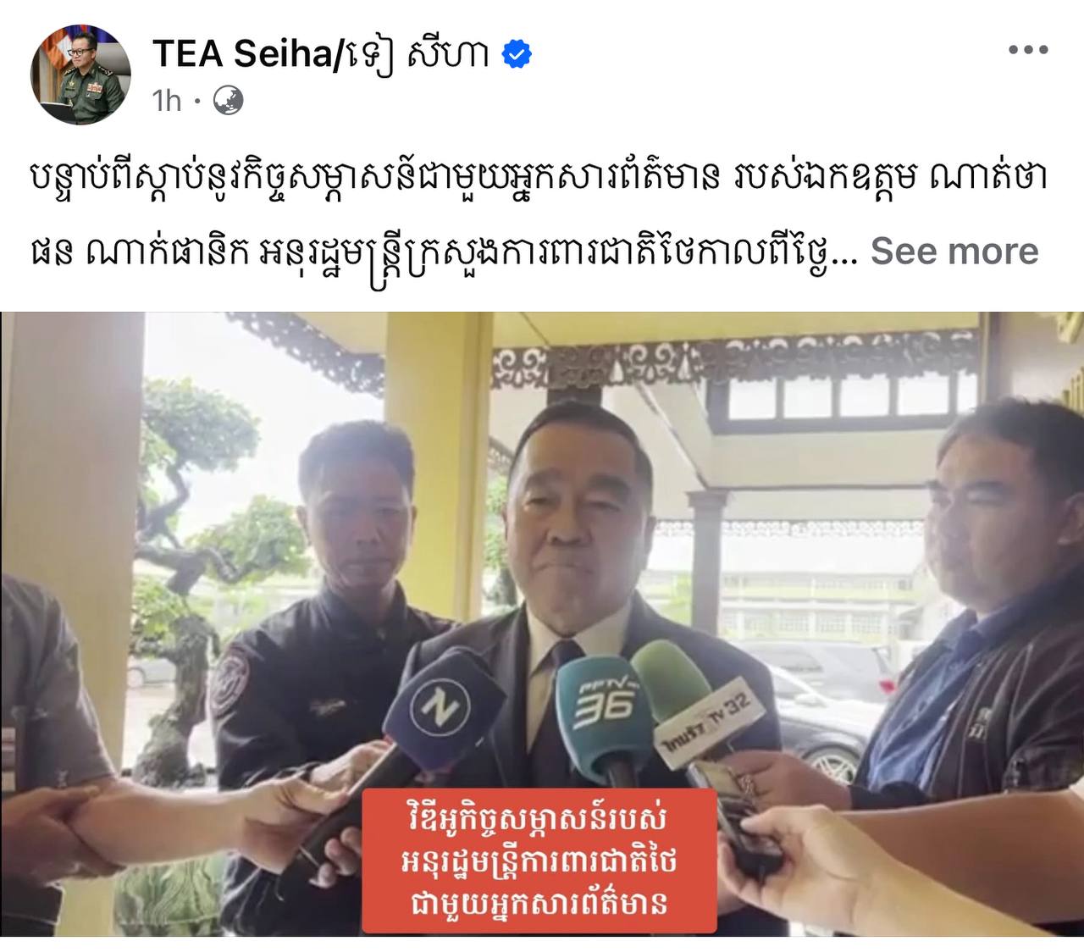Image resolution: width=1084 pixels, height=952 pixels.
Task: Open the interview video thumbnail
Action: (542, 623)
